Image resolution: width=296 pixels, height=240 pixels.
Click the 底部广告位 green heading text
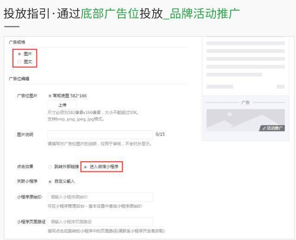coord(110,13)
